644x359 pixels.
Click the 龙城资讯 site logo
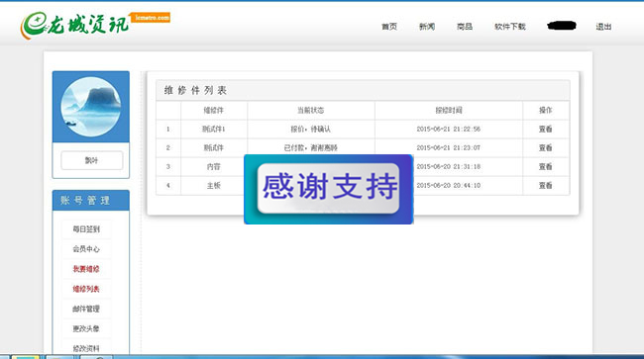(94, 25)
